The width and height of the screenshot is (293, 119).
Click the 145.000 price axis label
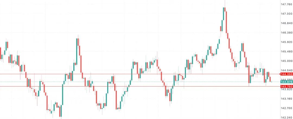point(286,61)
